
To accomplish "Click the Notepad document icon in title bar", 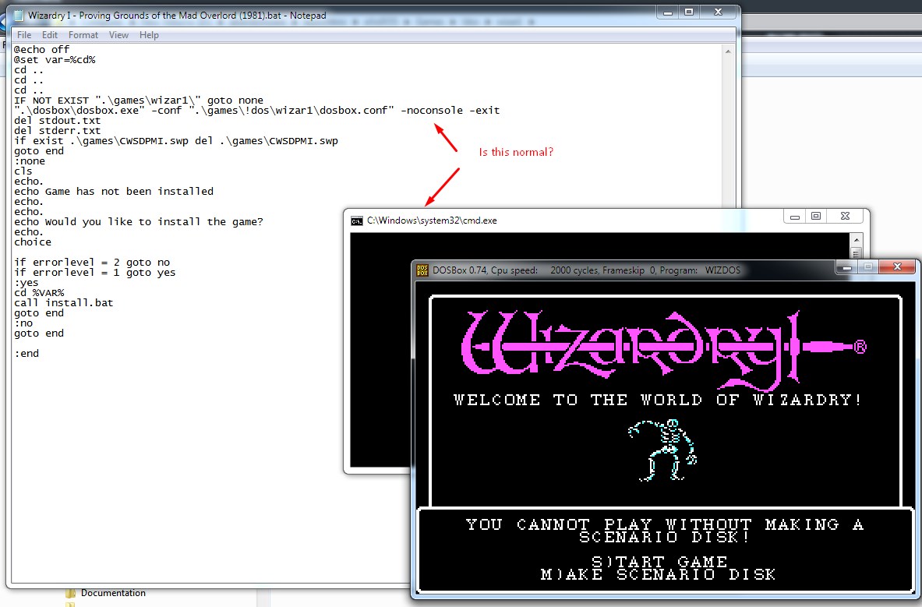I will pyautogui.click(x=18, y=16).
